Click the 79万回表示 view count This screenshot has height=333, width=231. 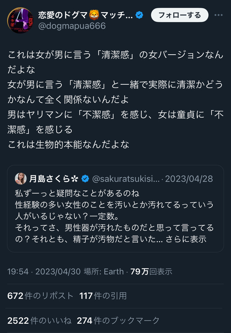coord(151,271)
